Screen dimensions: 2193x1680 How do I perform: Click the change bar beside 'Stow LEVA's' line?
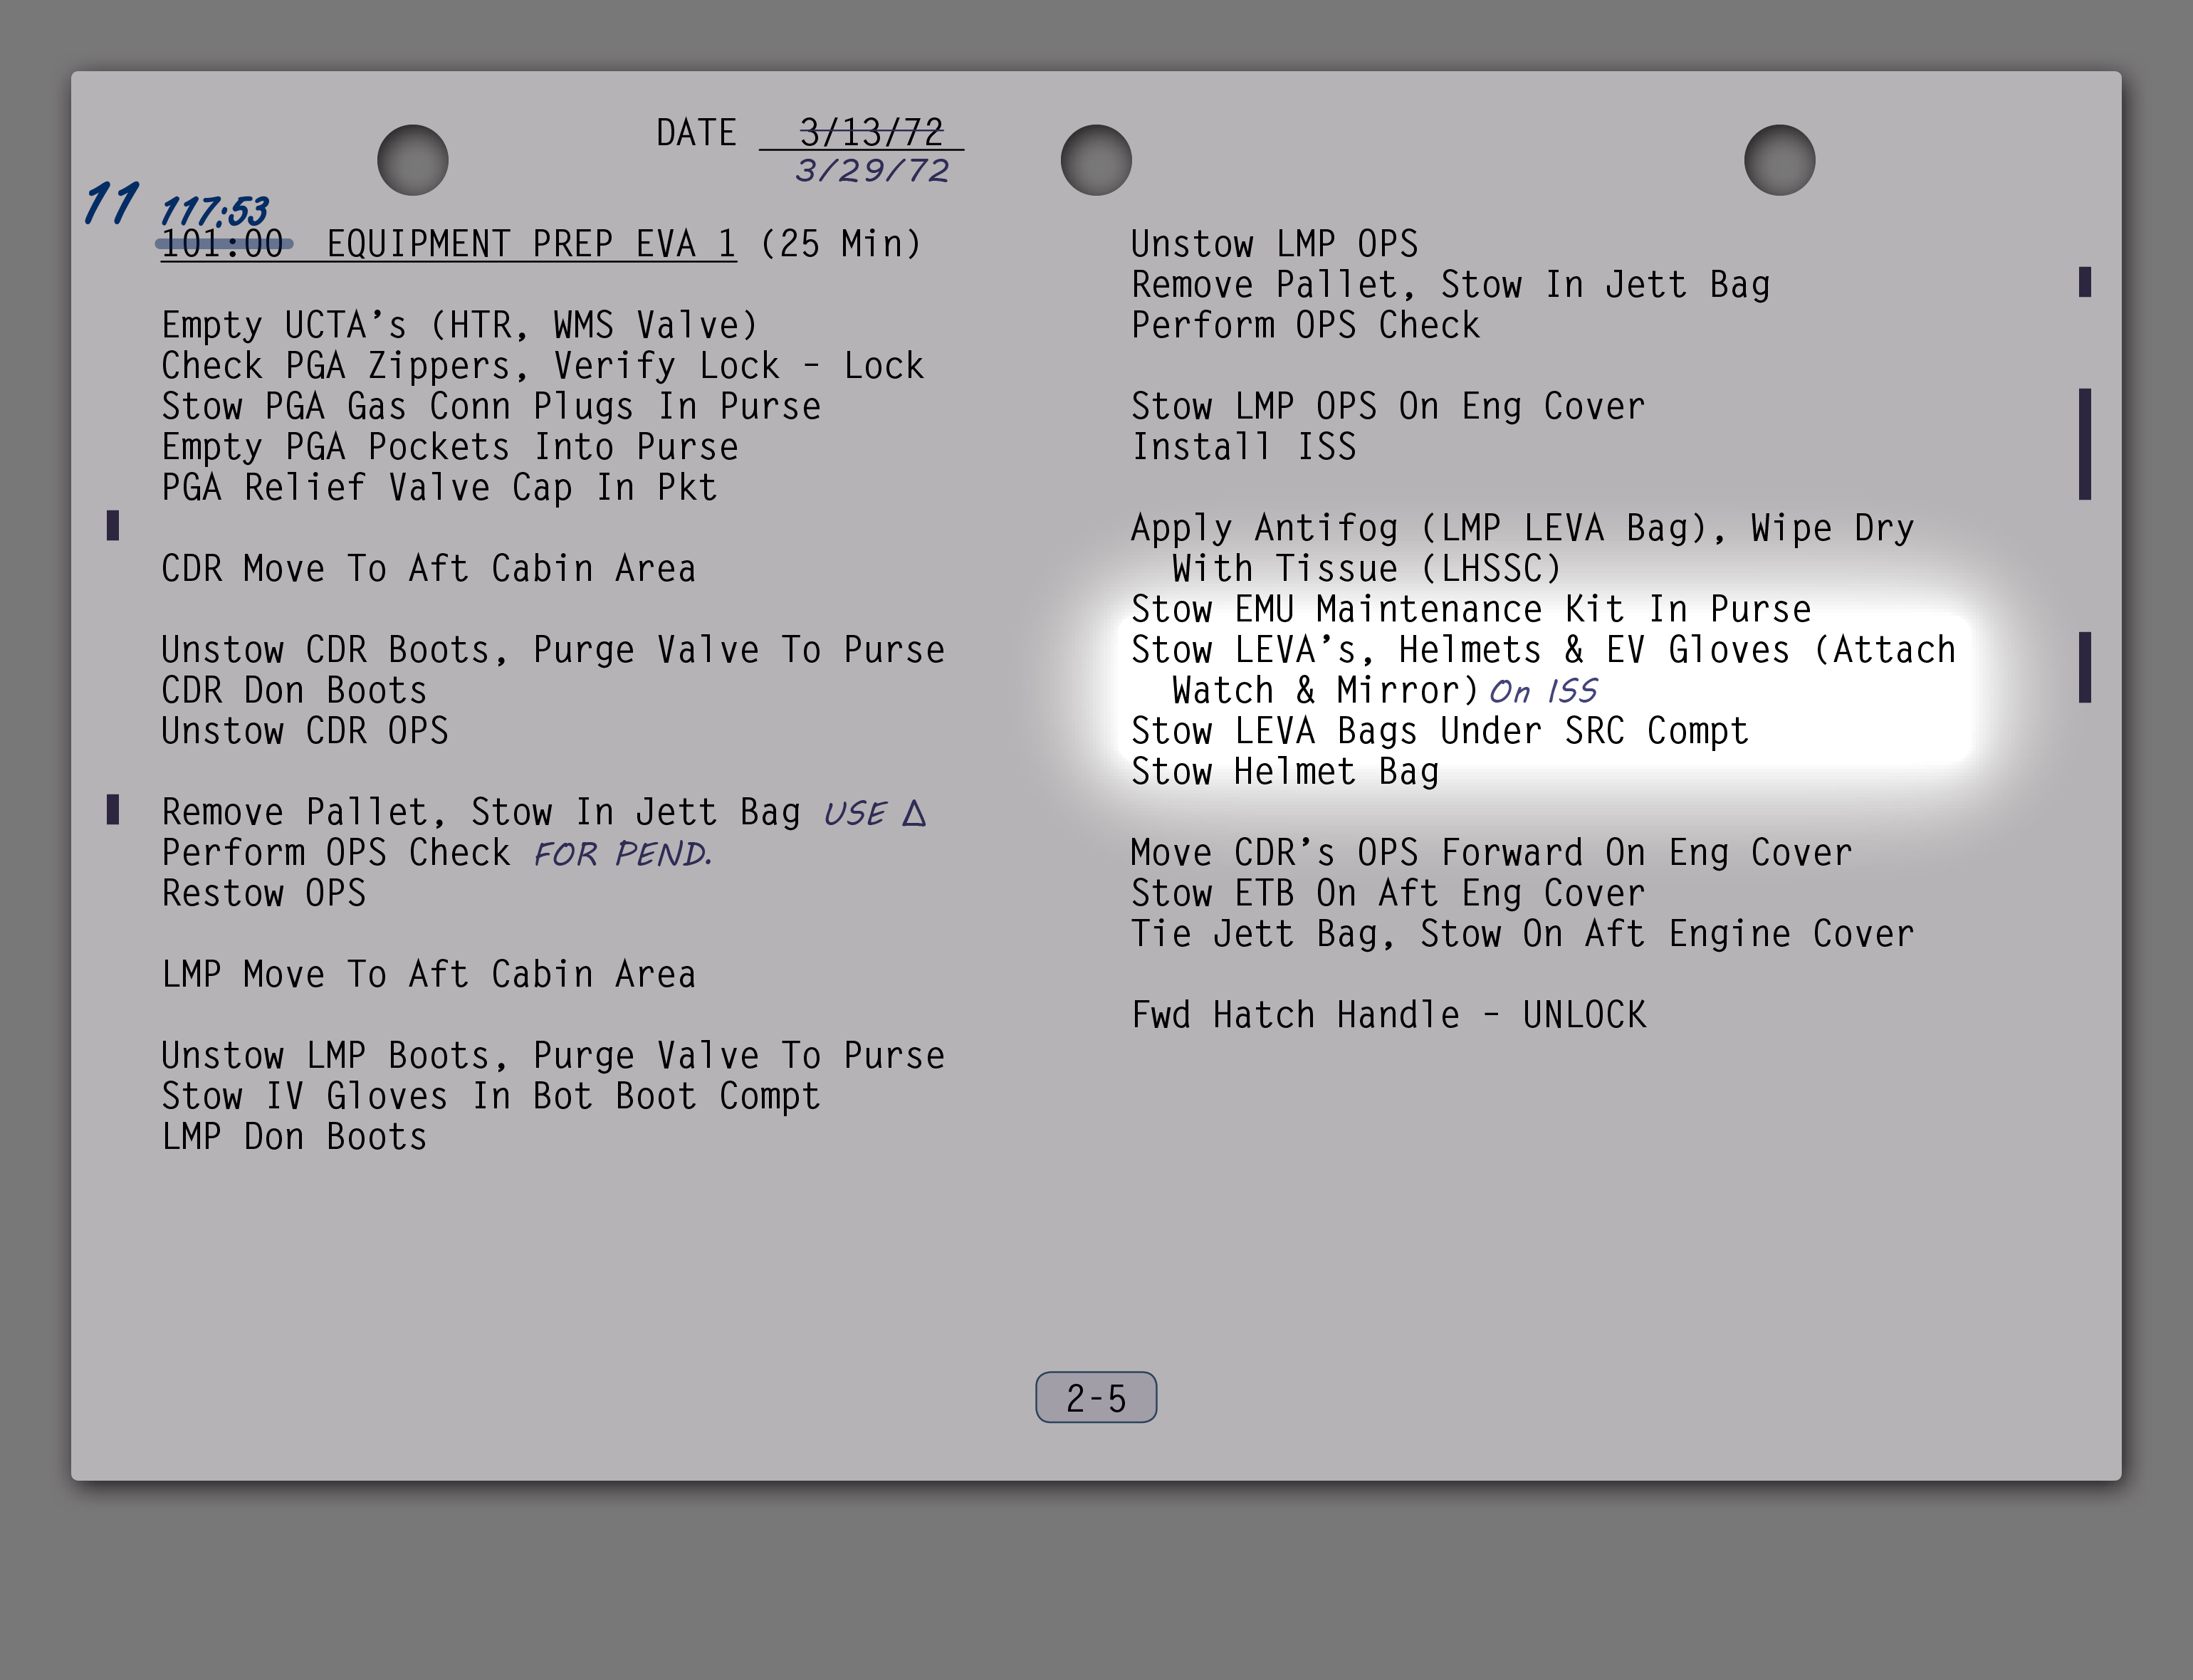(2084, 667)
